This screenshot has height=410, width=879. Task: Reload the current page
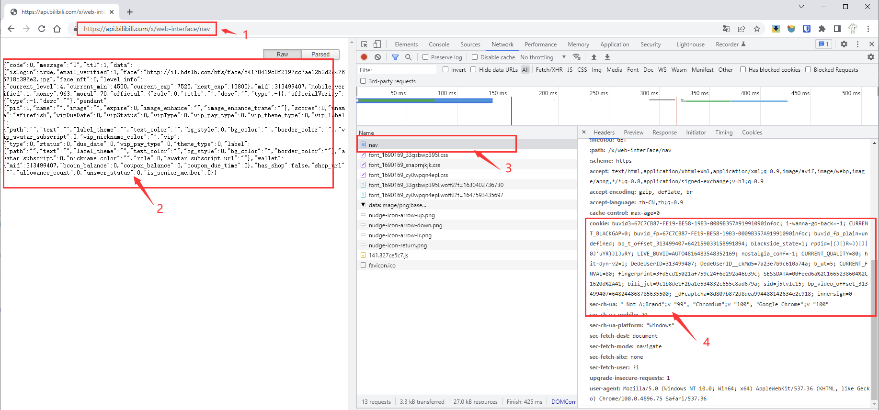click(42, 29)
